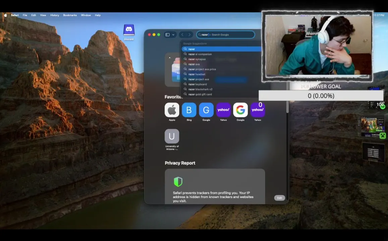Open the top Spotify window thumbnail
Viewport: 388px width, 241px height.
coord(376,98)
